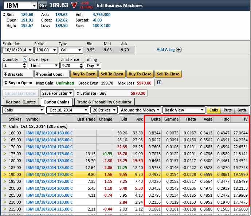The width and height of the screenshot is (251, 216).
Task: Open the Strike 190.00 dropdown
Action: click(46, 50)
